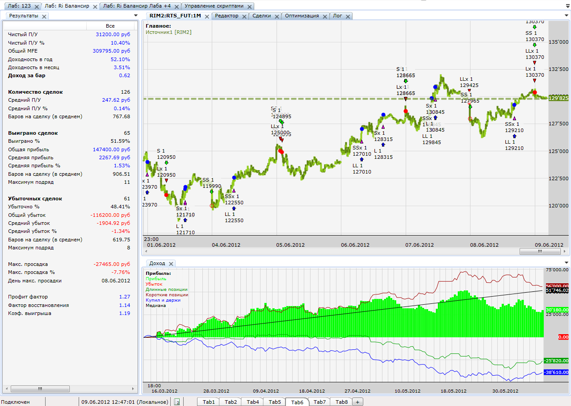Click the Источник1 [RIM2] legend label
Screen dimensions: 571x406
coord(168,32)
